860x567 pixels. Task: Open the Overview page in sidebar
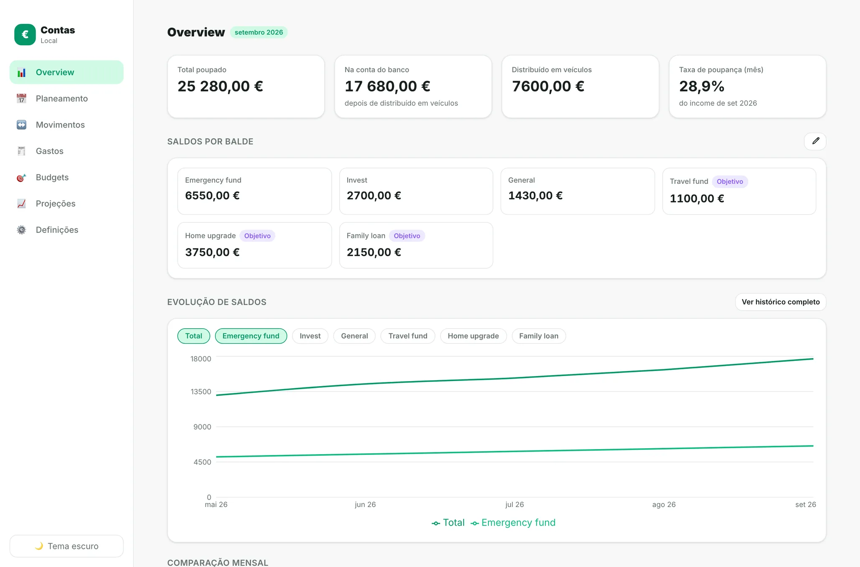[67, 72]
